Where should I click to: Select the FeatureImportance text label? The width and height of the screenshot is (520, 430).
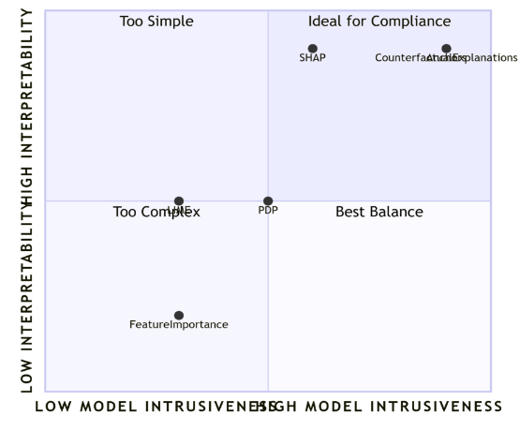tap(179, 324)
